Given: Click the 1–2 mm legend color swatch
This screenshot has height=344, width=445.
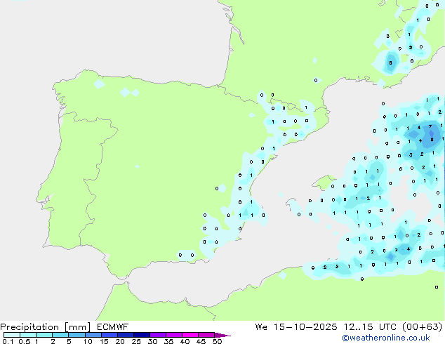Looking at the screenshot, I should click(44, 335).
